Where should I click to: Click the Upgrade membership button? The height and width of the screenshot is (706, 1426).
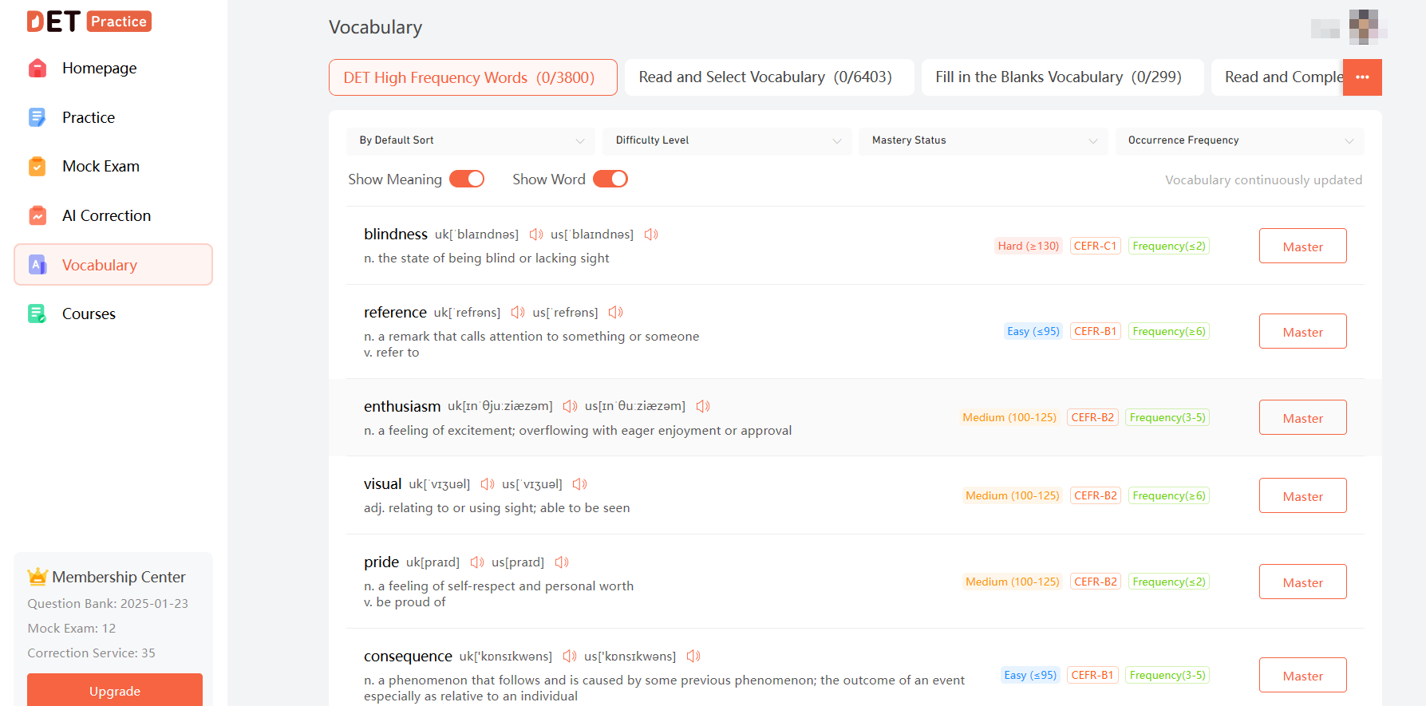tap(115, 691)
